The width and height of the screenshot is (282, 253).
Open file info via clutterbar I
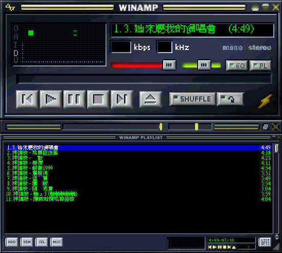16,44
